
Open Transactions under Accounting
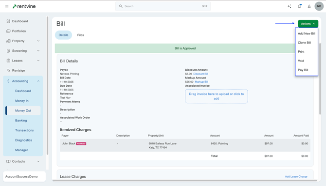coord(24,130)
